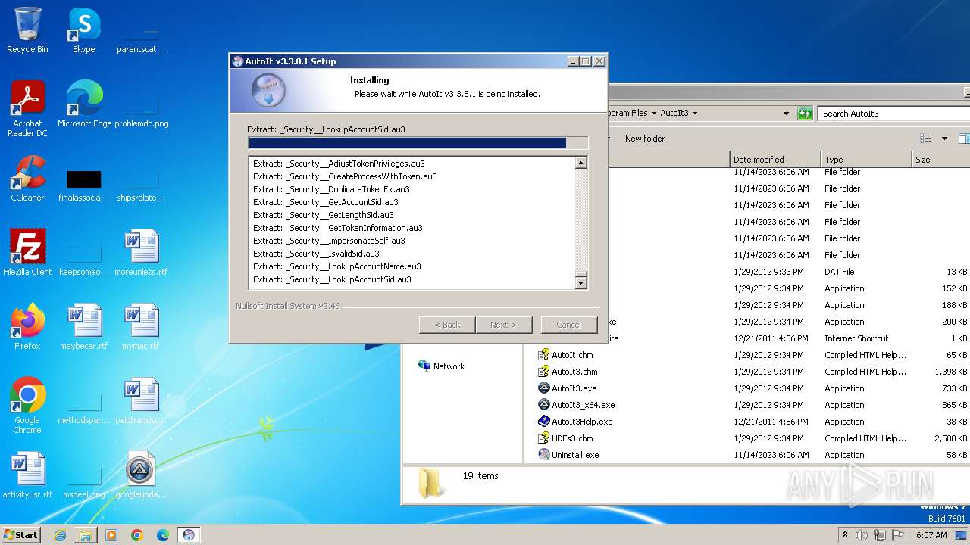Launch Skype from the desktop

click(83, 30)
